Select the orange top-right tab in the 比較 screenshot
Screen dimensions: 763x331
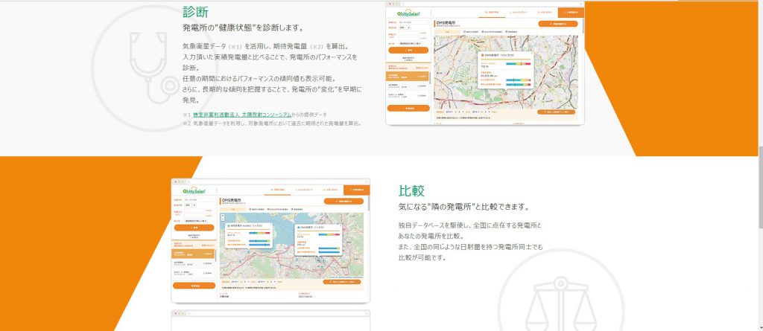[357, 190]
